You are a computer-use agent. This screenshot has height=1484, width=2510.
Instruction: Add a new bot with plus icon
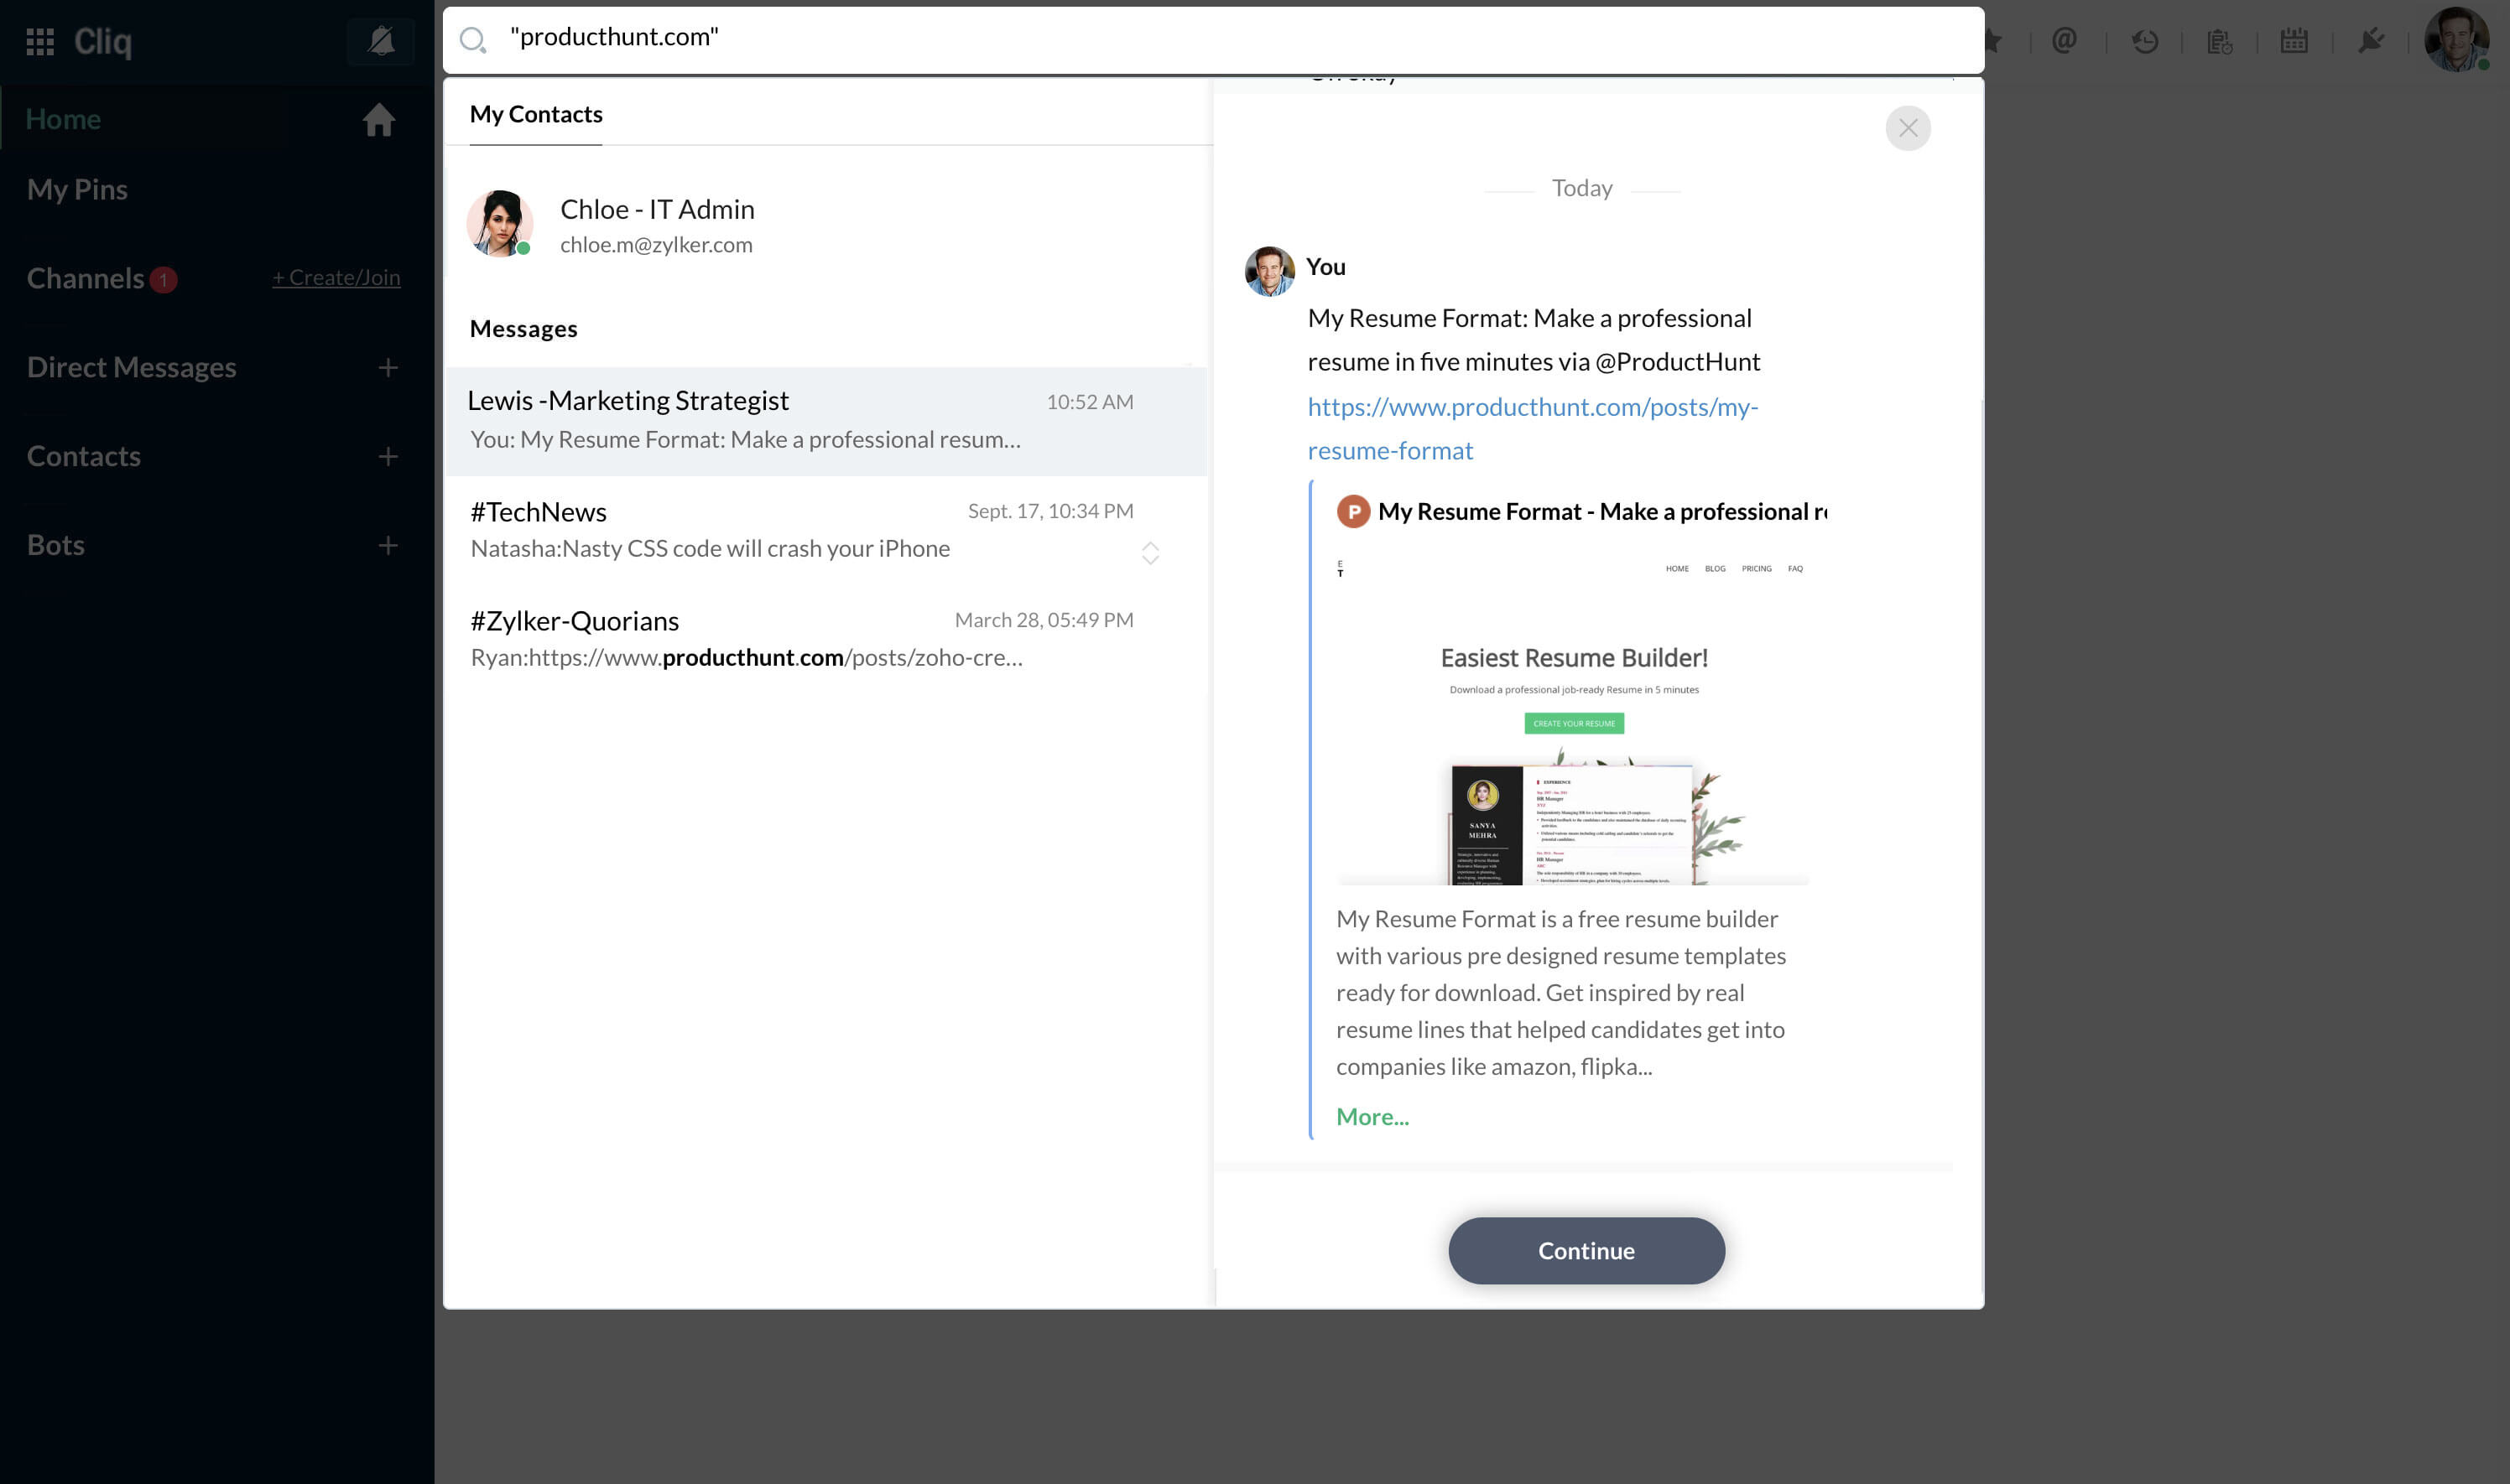point(388,545)
